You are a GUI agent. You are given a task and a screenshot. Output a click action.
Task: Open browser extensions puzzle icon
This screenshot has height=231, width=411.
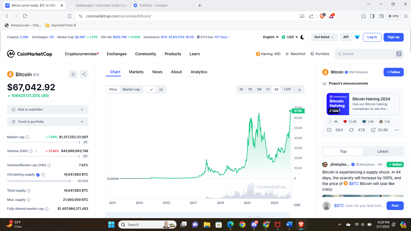click(363, 16)
